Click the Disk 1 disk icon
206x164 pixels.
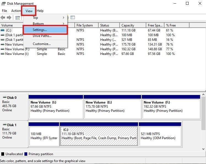point(4,125)
